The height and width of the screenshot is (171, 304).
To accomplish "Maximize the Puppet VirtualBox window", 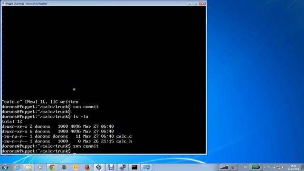I will [196, 3].
